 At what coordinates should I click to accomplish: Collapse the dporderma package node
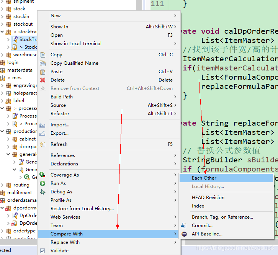(x=2, y=208)
